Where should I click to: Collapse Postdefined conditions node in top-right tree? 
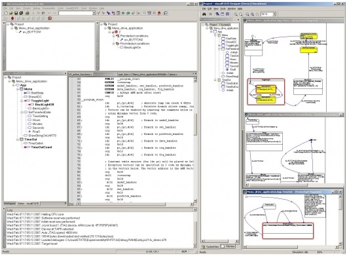pos(113,44)
